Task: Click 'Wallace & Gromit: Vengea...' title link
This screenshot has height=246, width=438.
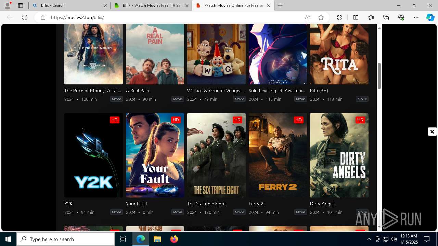Action: [x=216, y=91]
